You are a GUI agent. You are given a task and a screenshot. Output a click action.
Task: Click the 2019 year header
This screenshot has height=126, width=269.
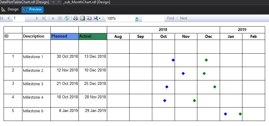(242, 30)
